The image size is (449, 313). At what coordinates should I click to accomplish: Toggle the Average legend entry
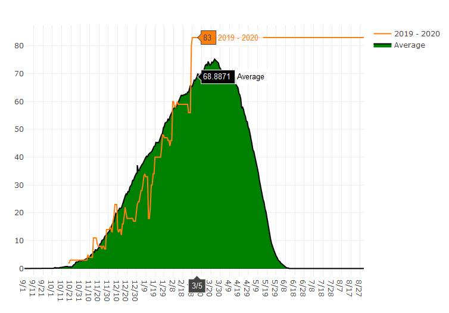(410, 45)
